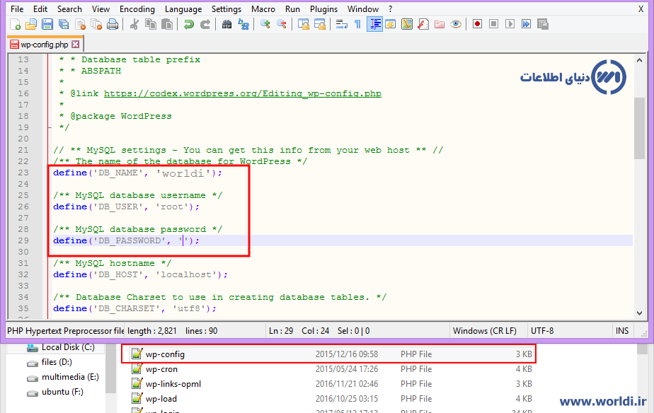
Task: Collapse the comment fold marker at line 19
Action: [x=48, y=127]
